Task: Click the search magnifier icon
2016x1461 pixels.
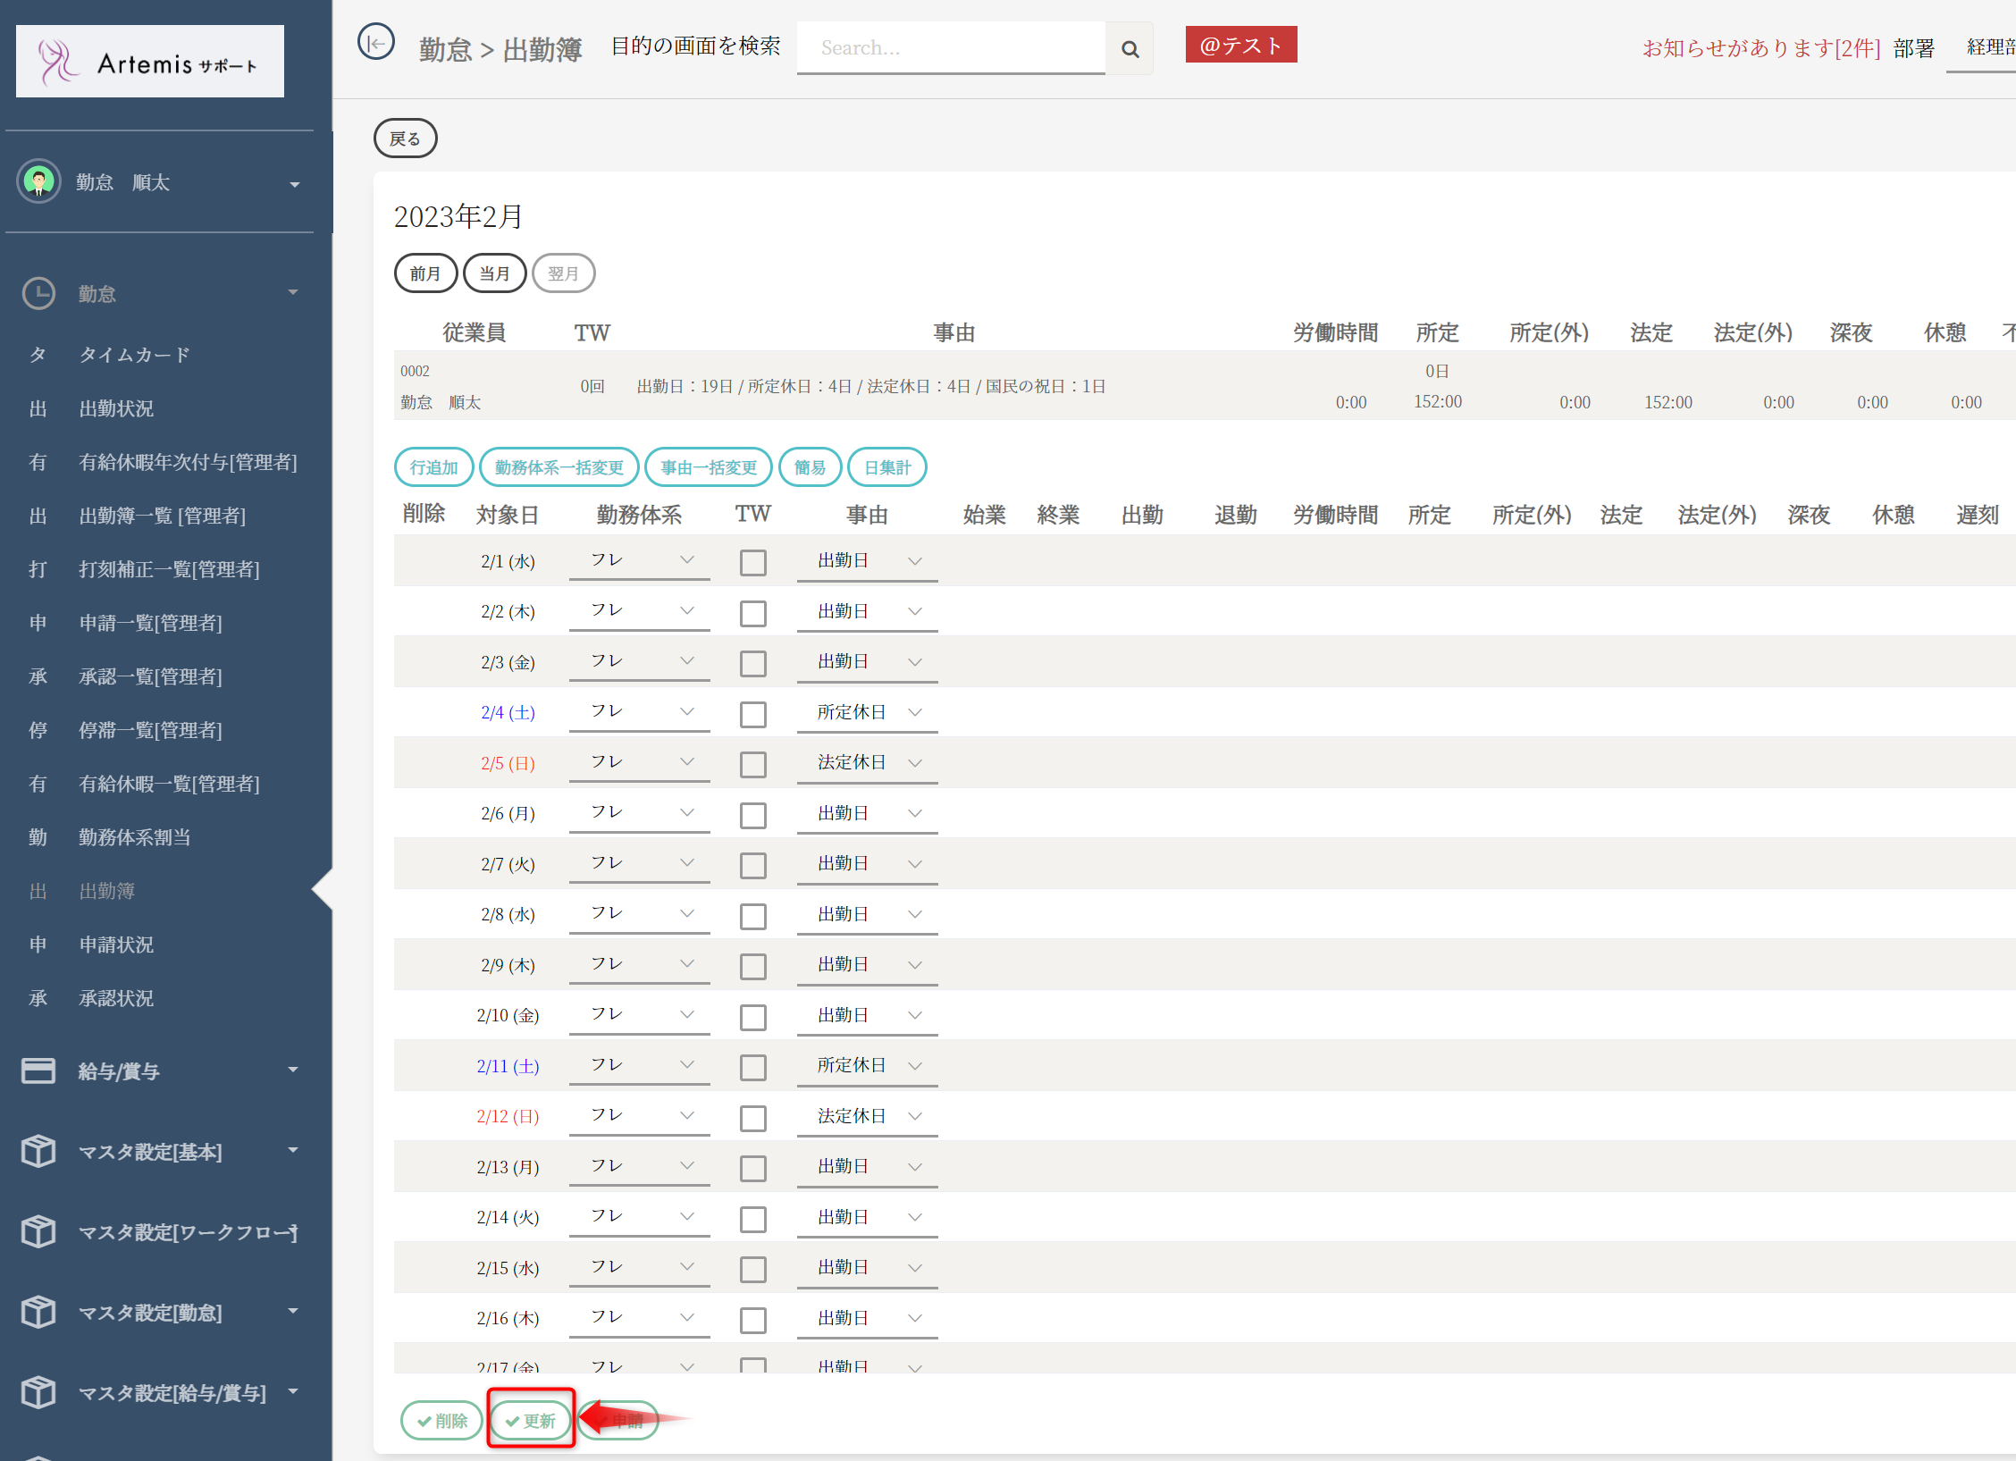Action: 1130,49
